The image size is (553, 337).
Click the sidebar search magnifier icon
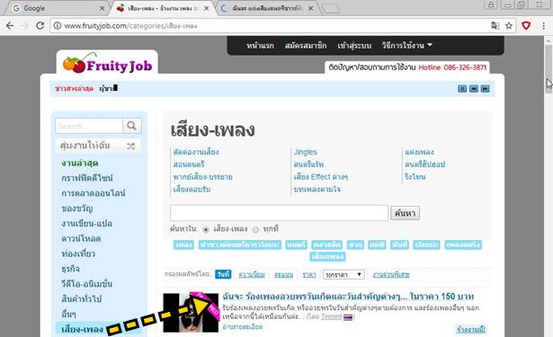(132, 126)
